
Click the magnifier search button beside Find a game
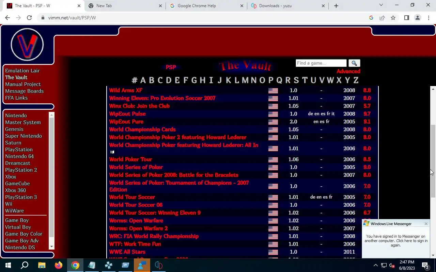tap(354, 63)
